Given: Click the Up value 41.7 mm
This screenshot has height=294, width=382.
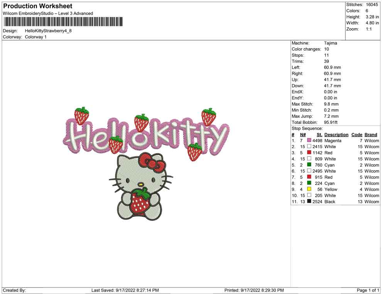Looking at the screenshot, I should [333, 79].
